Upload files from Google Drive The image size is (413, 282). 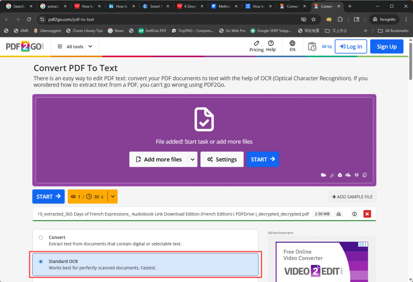click(340, 175)
